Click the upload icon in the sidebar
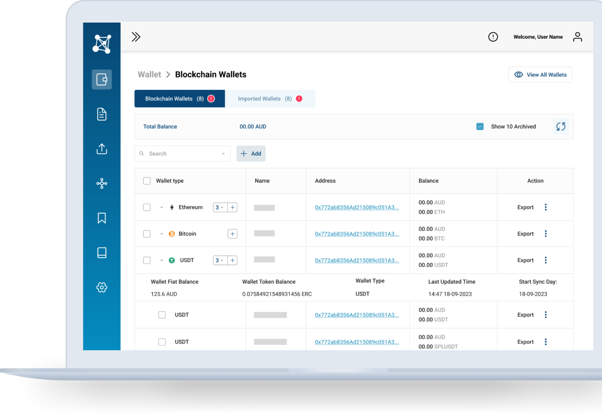 [102, 149]
